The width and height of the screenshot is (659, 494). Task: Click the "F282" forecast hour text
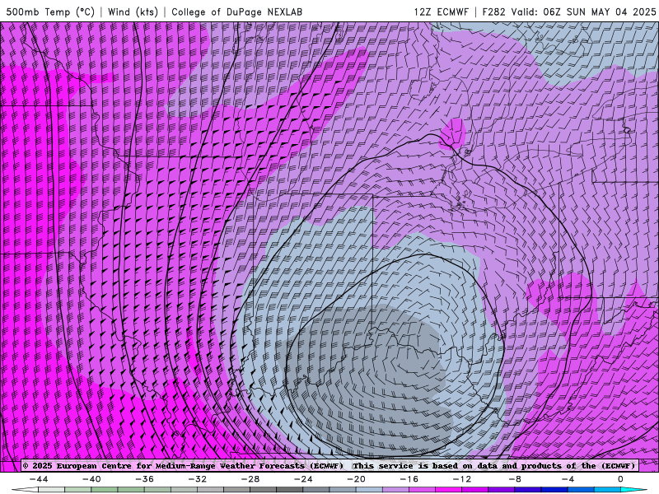pos(493,12)
